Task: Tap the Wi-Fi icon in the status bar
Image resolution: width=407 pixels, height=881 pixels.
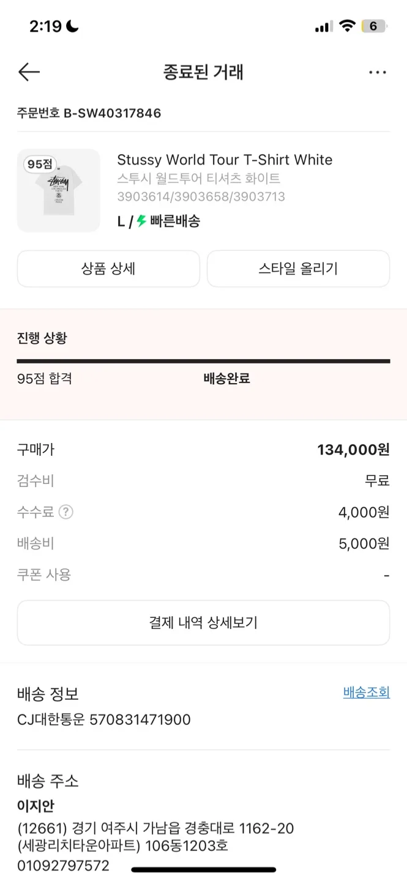Action: coord(347,26)
